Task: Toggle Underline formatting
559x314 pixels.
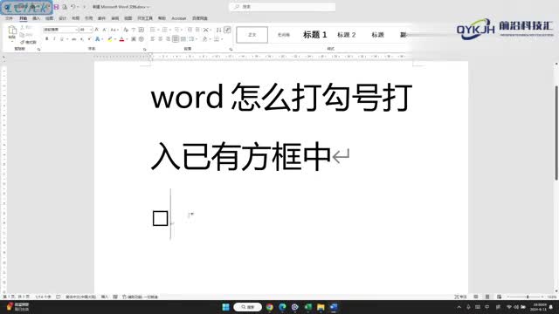Action: point(61,38)
